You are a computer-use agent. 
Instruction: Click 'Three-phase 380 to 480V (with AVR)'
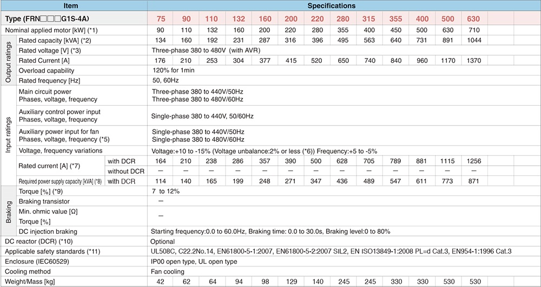coord(206,50)
